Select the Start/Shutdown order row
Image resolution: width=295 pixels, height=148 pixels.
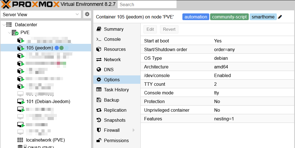tap(218, 49)
